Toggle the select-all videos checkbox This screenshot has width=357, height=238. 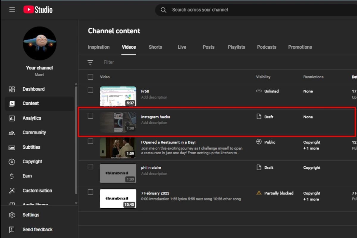pos(90,77)
